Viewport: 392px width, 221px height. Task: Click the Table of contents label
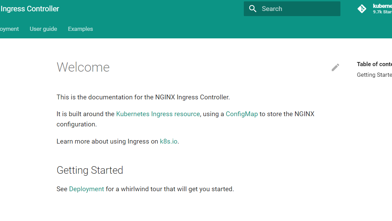tap(374, 64)
